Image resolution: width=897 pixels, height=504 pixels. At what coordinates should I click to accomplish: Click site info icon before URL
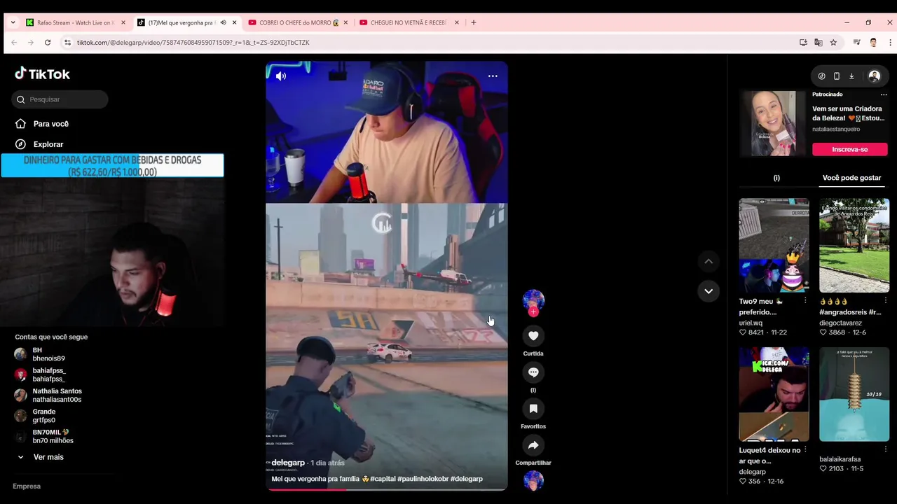[68, 43]
